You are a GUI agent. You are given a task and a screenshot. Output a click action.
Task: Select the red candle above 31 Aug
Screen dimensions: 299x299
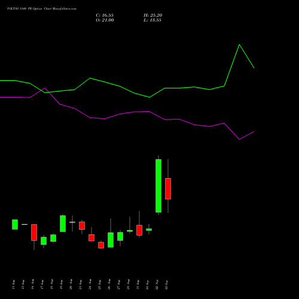(x=139, y=230)
